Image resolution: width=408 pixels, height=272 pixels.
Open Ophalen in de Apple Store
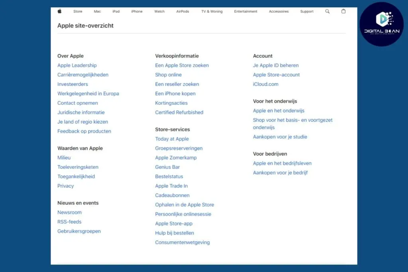184,205
